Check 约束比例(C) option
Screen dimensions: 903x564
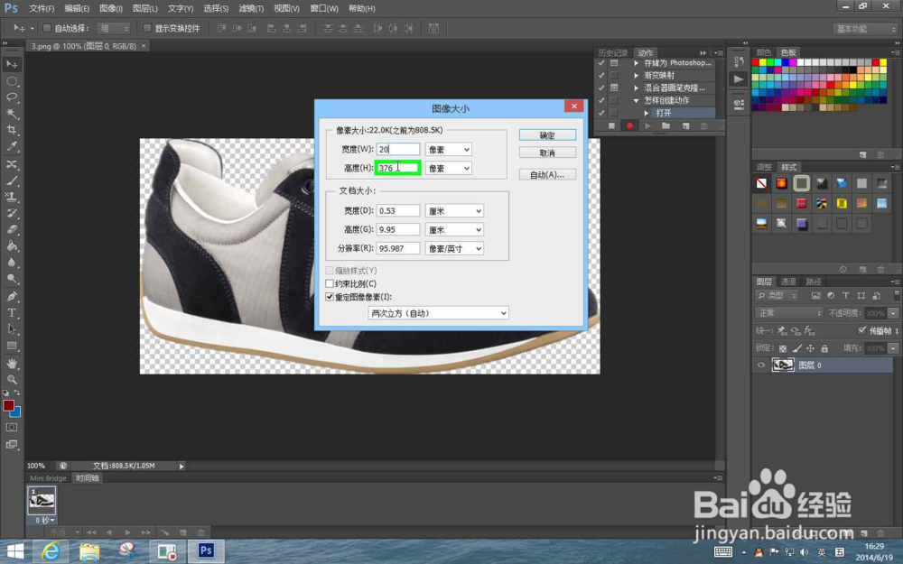(x=330, y=283)
